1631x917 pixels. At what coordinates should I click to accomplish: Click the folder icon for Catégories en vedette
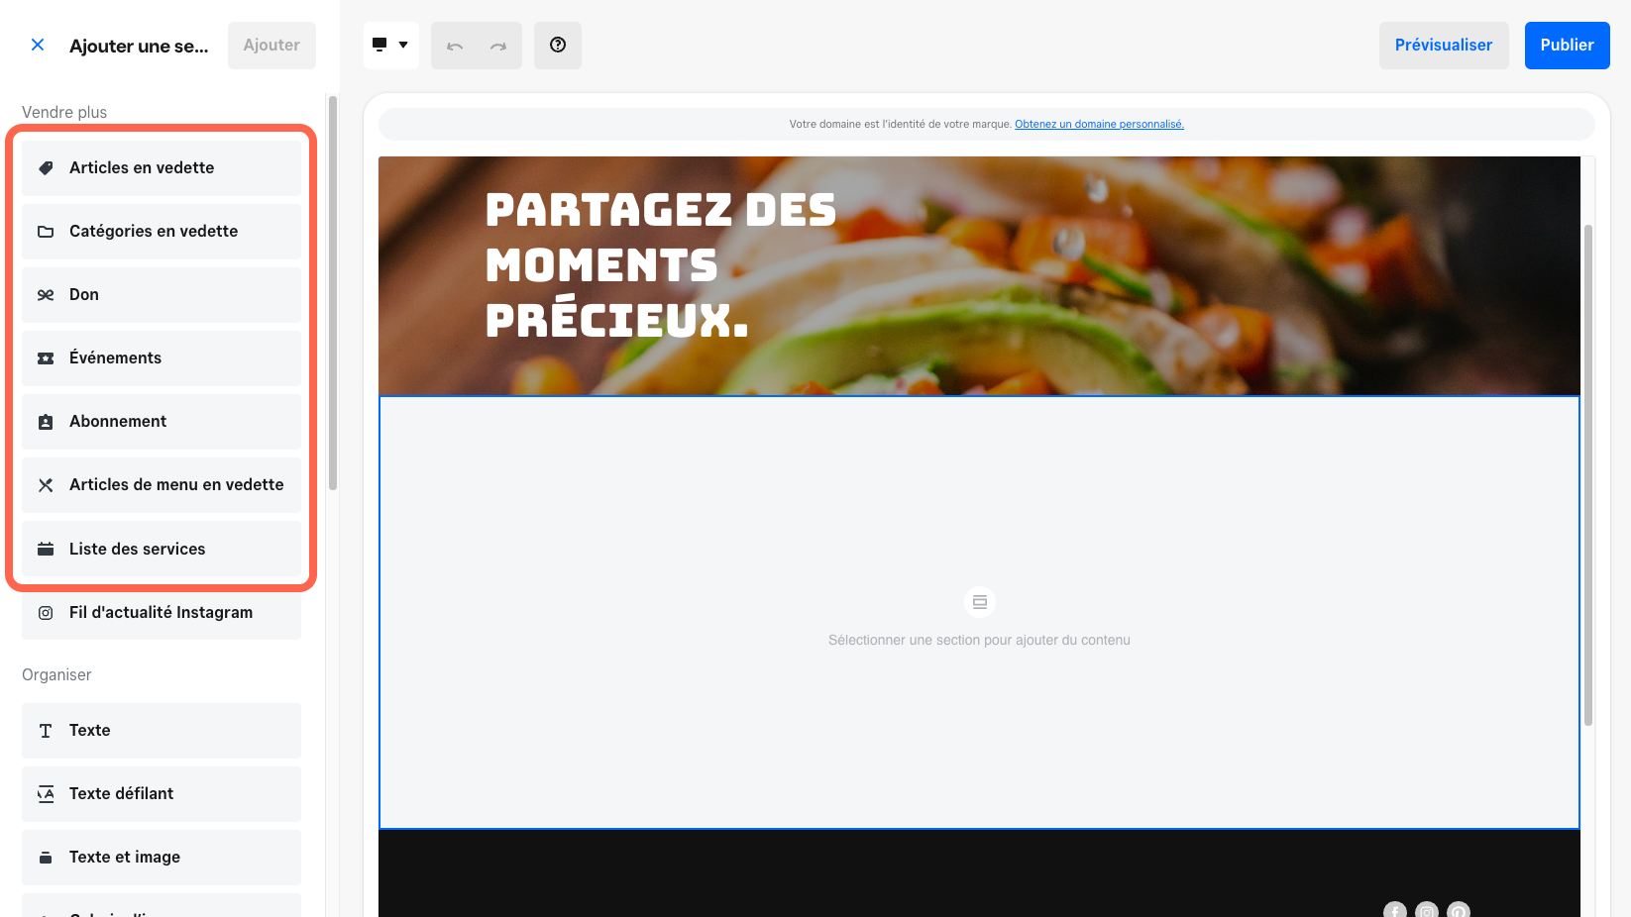(x=46, y=232)
